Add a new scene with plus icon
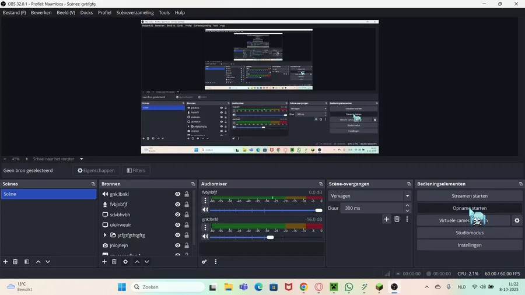This screenshot has height=295, width=525. pyautogui.click(x=5, y=262)
